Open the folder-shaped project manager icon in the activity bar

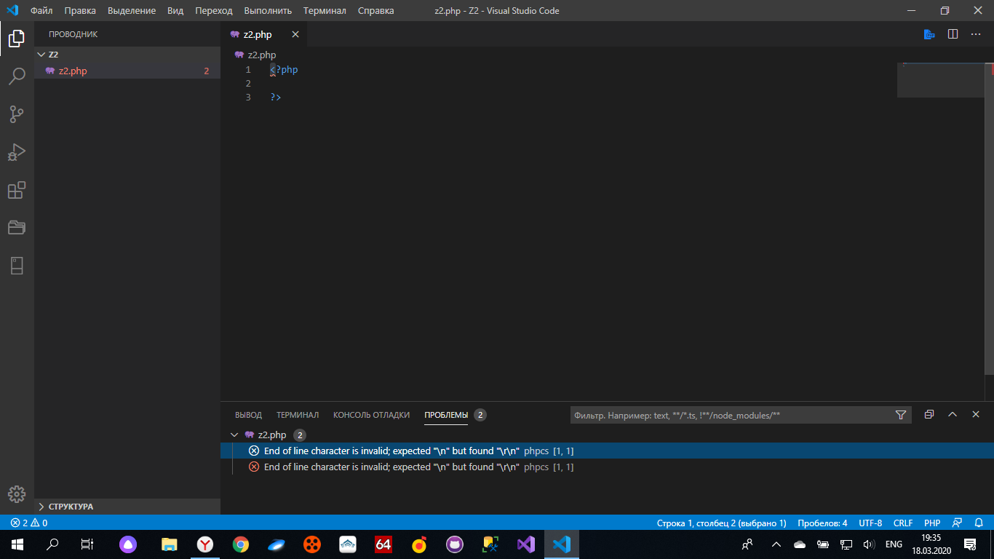pyautogui.click(x=17, y=228)
